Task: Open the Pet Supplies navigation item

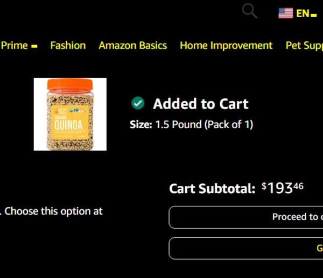Action: coord(304,46)
